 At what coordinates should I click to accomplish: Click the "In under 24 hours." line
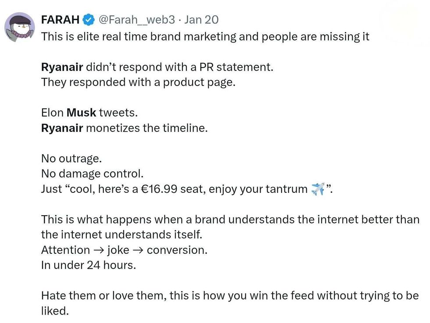[x=88, y=265]
